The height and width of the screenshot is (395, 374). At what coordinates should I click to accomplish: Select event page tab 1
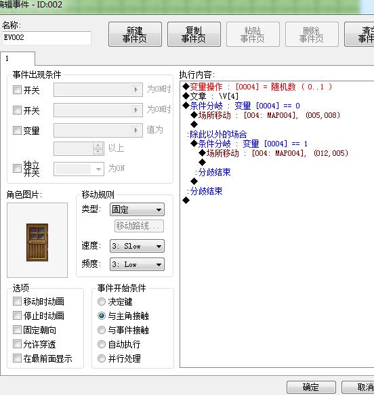18,58
